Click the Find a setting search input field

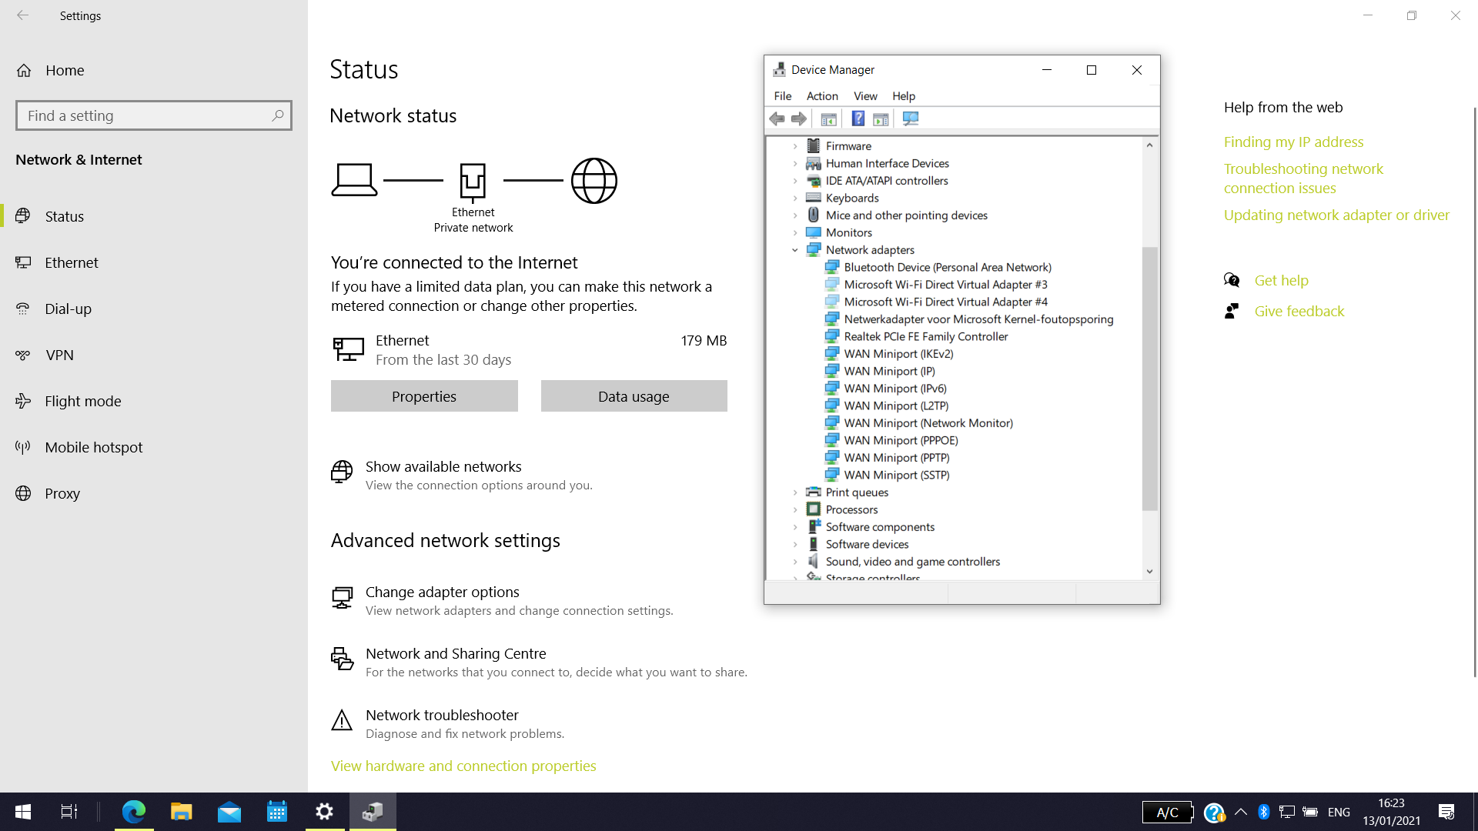coord(153,115)
